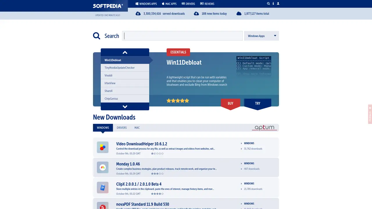Viewport: 372px width, 209px height.
Task: Click '407 downloads' text
Action: coord(252,169)
